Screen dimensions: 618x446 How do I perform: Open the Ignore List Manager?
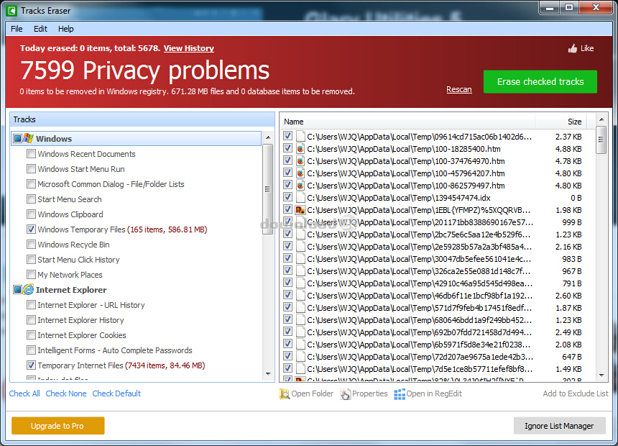pyautogui.click(x=559, y=426)
